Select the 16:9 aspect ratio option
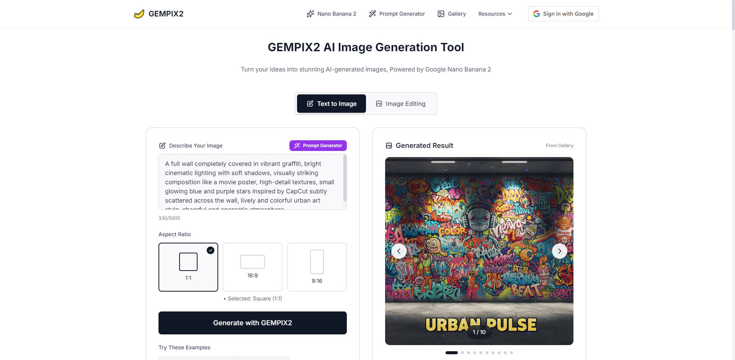 (x=252, y=267)
